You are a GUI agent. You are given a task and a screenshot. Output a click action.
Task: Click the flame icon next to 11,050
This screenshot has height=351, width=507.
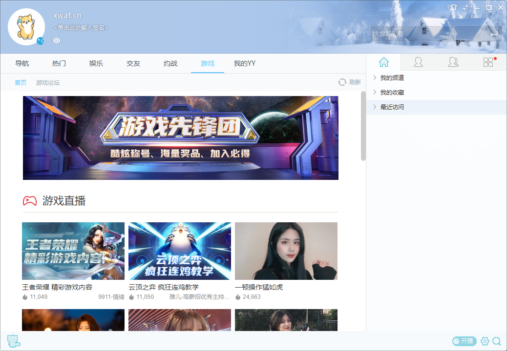(131, 297)
